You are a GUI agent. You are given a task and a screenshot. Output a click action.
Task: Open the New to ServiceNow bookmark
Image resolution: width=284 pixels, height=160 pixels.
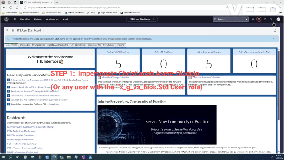pos(75,13)
